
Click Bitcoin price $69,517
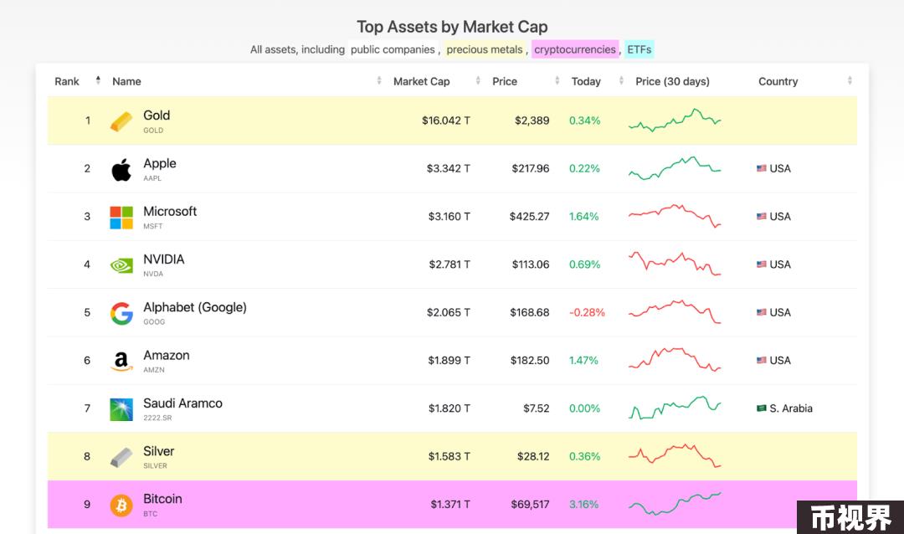[x=530, y=504]
